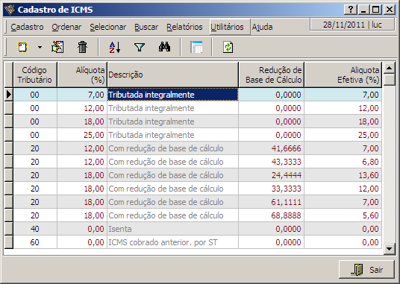Click the binoculars search icon
Viewport: 400px width, 284px height.
[164, 47]
